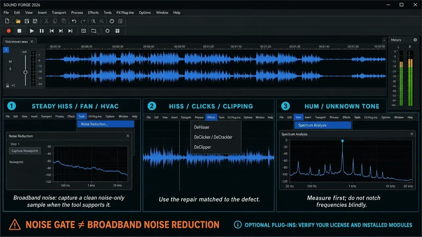Solo track 1 with the S button
The image size is (422, 237).
10,69
